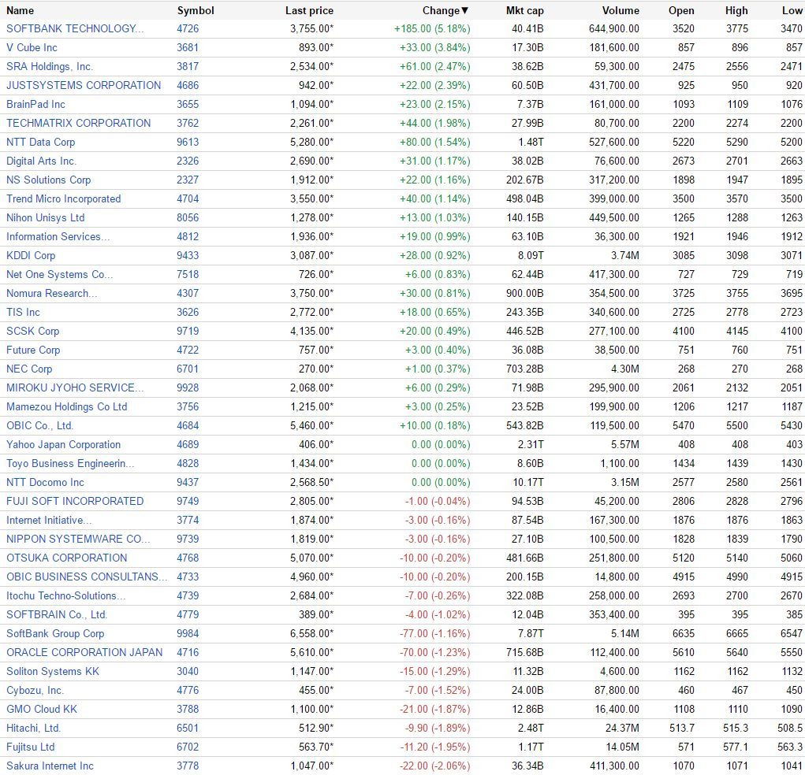Click ticker symbol 9739
This screenshot has height=775, width=805.
tap(188, 539)
